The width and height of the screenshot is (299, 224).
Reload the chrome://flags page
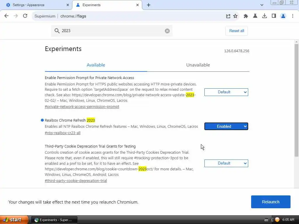click(25, 16)
